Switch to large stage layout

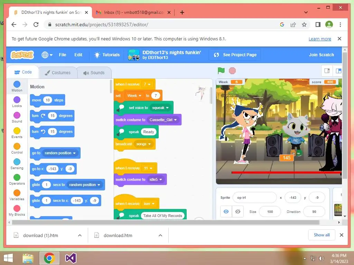click(338, 71)
